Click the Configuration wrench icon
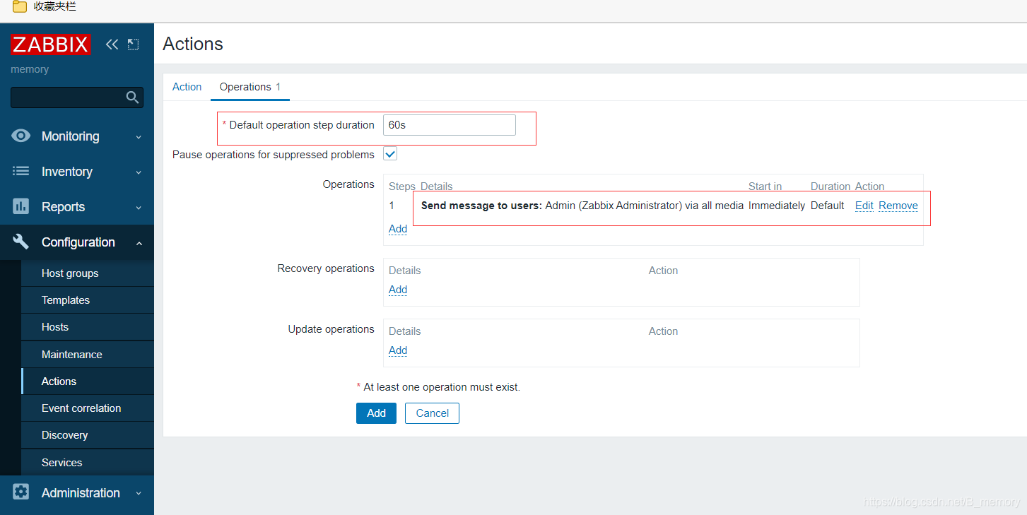The image size is (1027, 515). coord(21,242)
